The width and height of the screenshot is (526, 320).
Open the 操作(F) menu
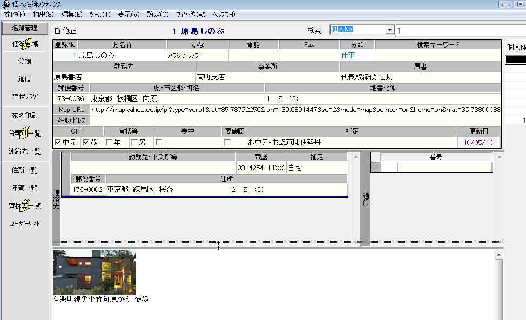(x=15, y=15)
